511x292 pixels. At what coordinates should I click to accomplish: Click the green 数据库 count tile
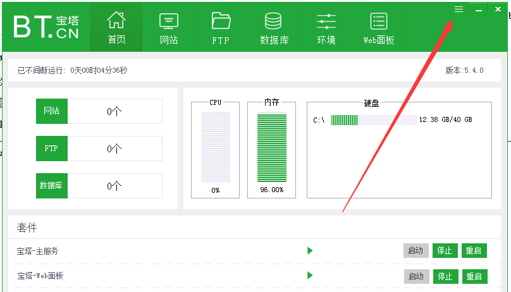[52, 186]
